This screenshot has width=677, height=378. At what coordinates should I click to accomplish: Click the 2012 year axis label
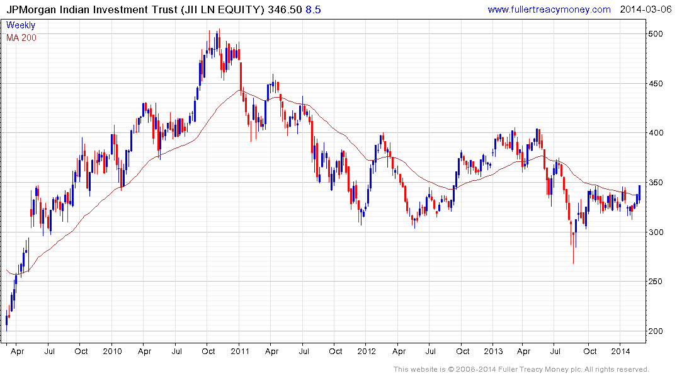click(367, 351)
